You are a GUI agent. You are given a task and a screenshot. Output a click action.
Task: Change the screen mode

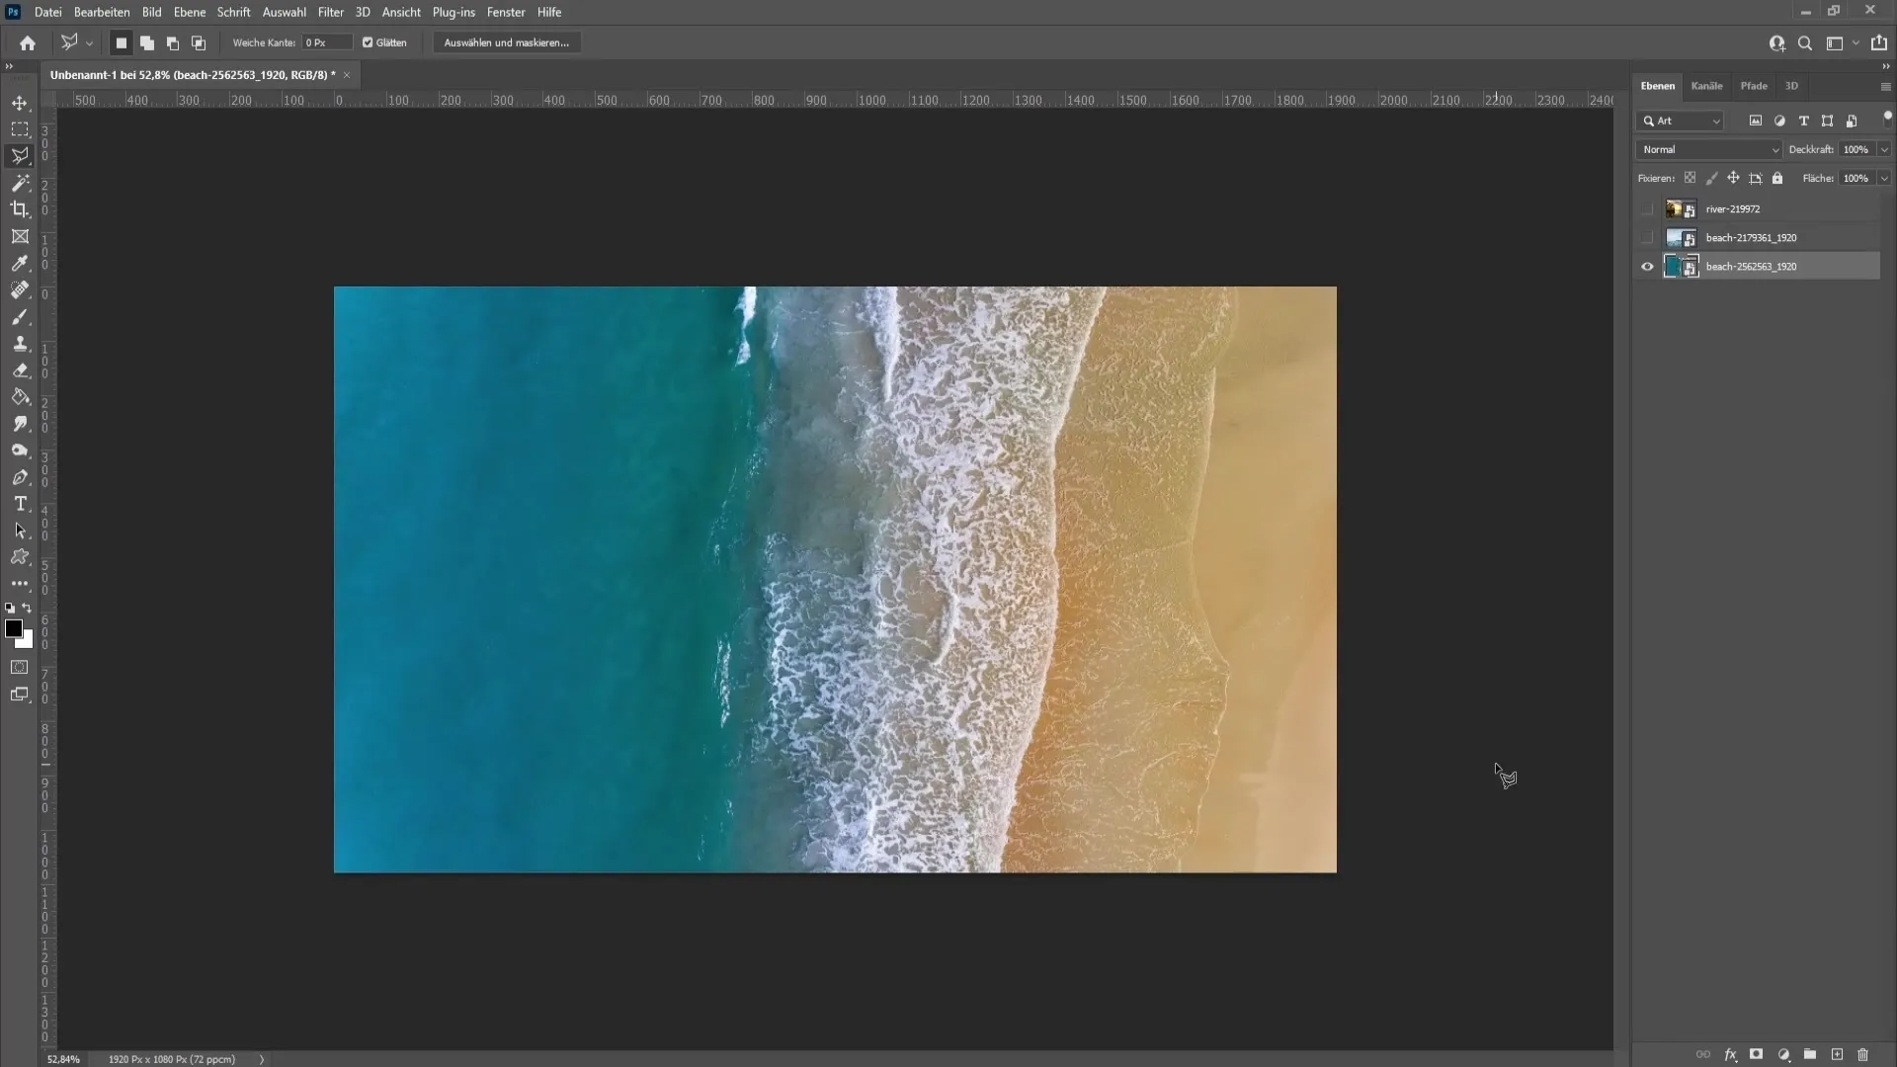click(x=20, y=695)
